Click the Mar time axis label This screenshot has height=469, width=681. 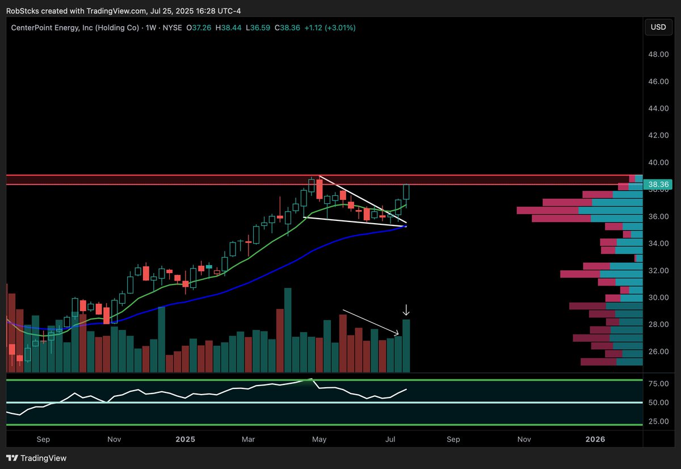[249, 439]
